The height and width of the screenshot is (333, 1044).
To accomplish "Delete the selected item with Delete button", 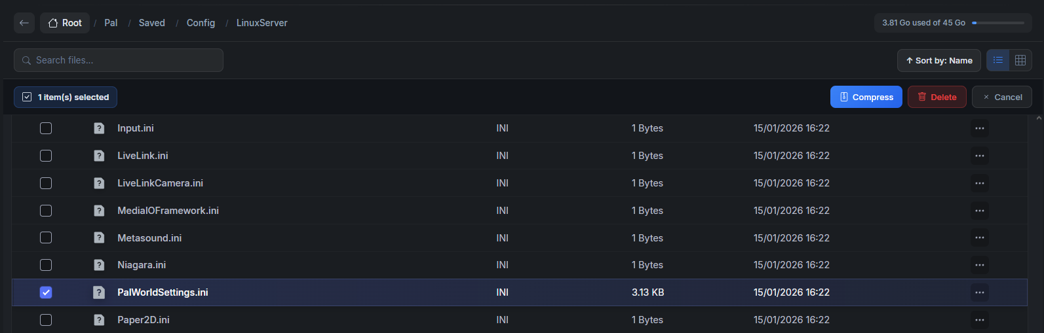I will click(937, 97).
